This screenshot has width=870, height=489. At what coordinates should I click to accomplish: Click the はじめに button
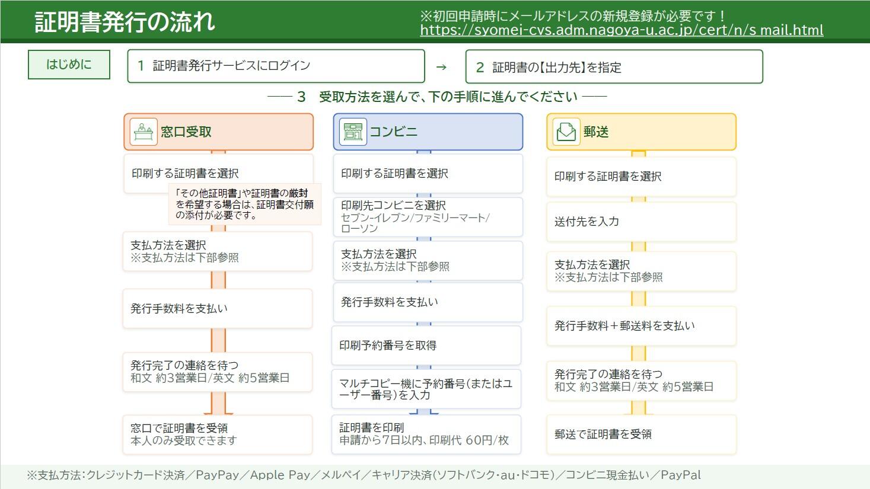pos(69,65)
